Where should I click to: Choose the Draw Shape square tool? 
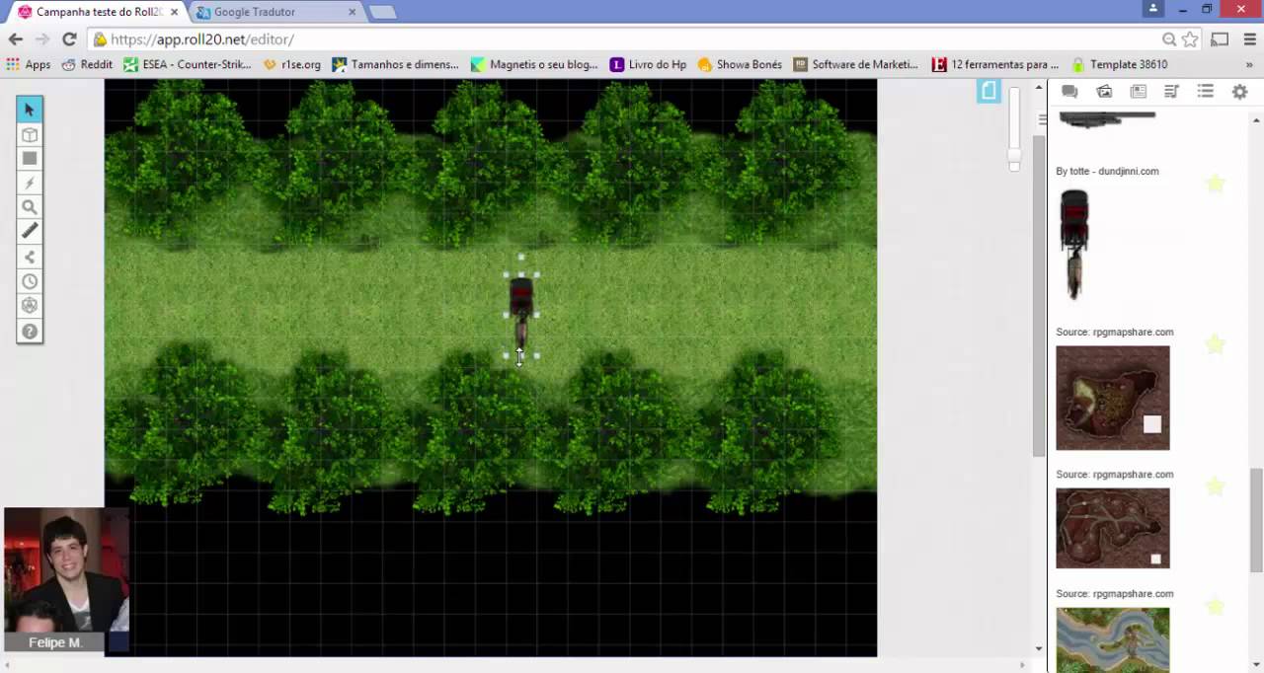point(30,159)
